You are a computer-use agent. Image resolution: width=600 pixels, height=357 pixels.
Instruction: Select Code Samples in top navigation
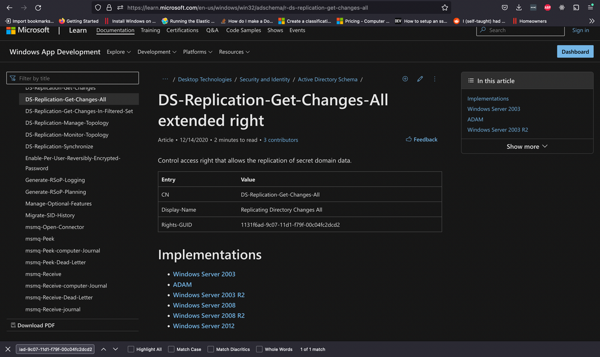click(x=244, y=30)
